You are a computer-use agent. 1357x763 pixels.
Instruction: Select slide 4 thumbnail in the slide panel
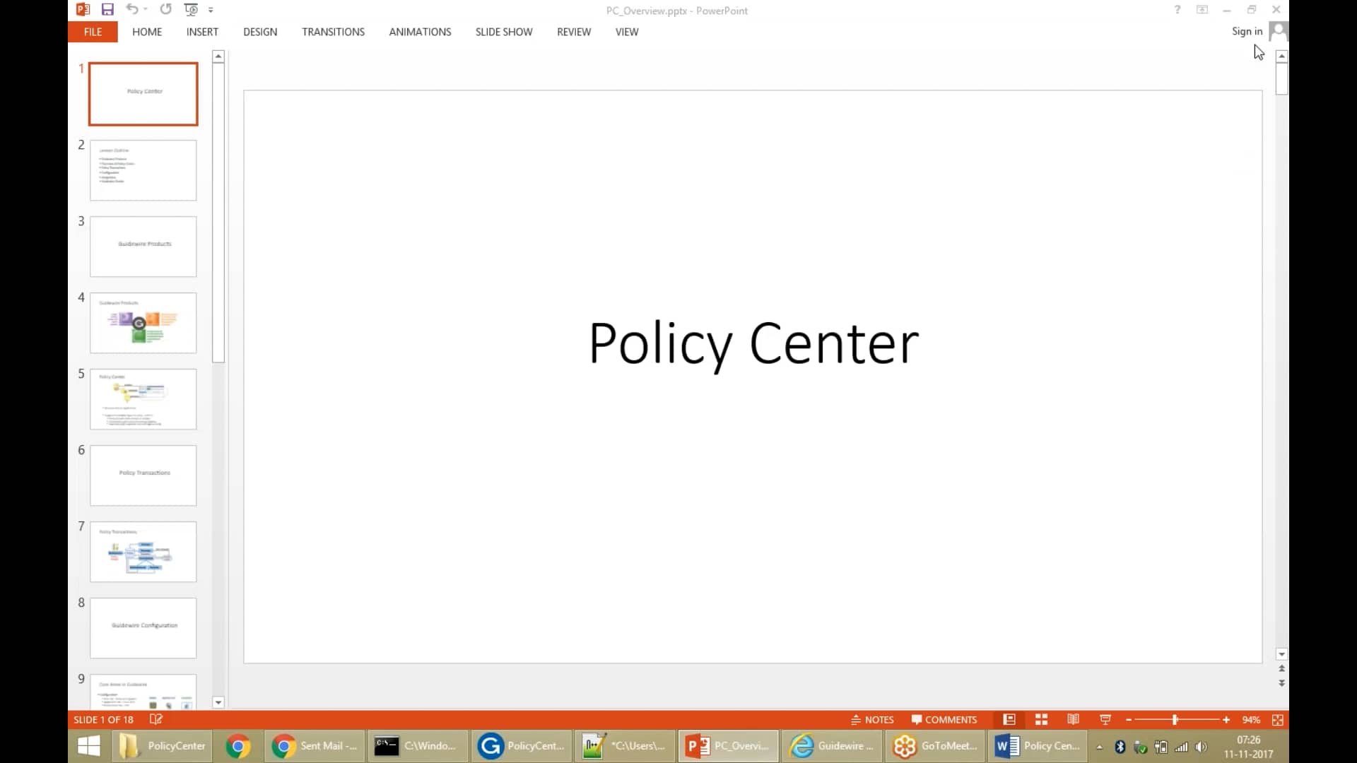point(143,323)
